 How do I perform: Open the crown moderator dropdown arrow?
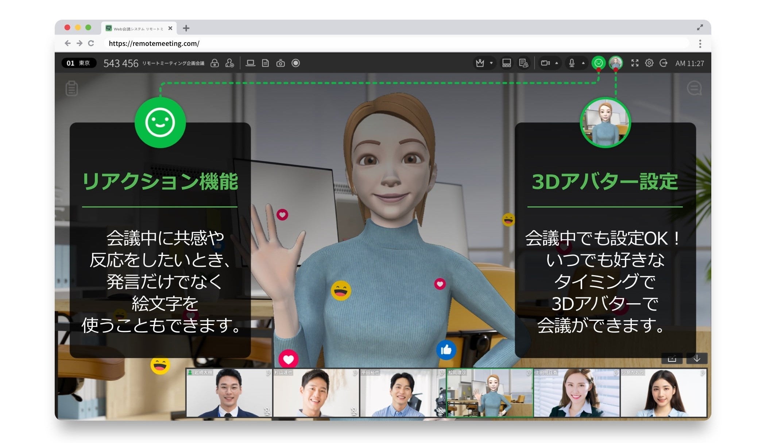click(491, 63)
